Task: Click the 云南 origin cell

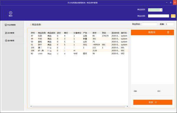Action: (85, 36)
